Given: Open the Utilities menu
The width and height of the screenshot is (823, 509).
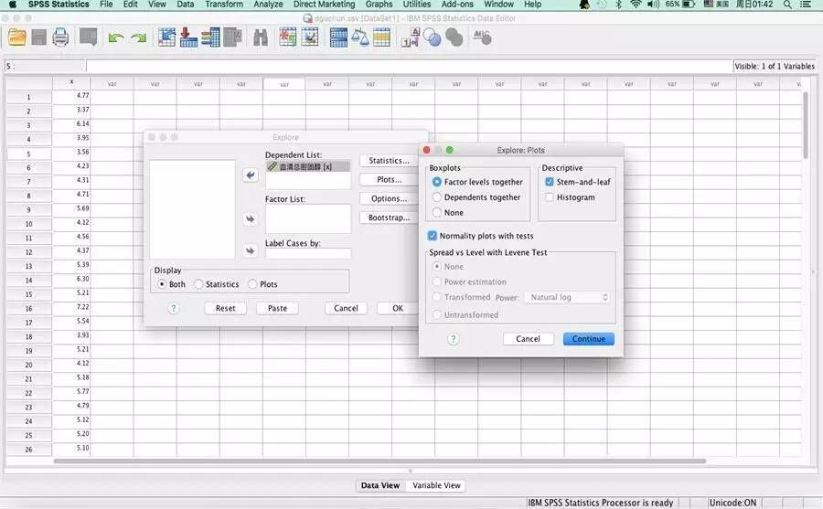Looking at the screenshot, I should [417, 5].
